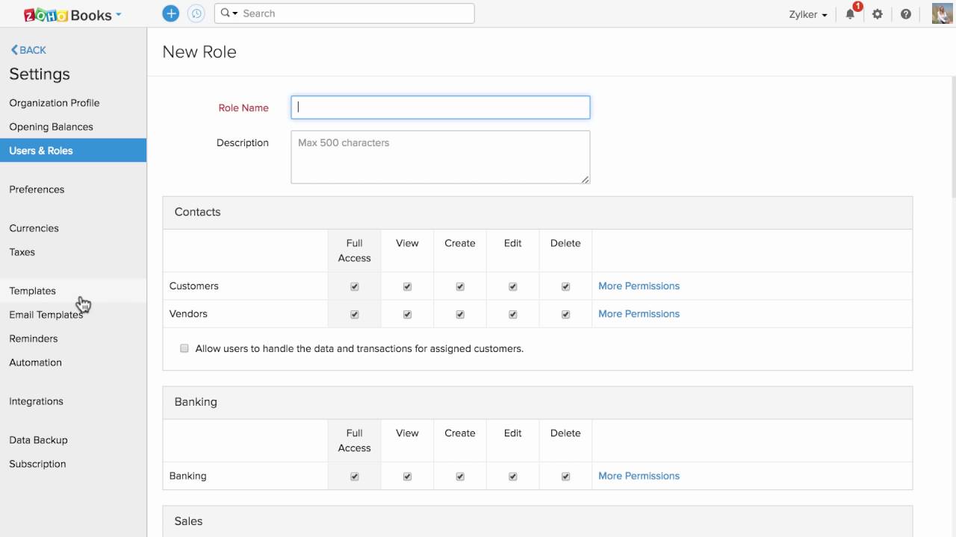Viewport: 956px width, 537px height.
Task: Toggle Vendors Delete checkbox
Action: point(565,314)
